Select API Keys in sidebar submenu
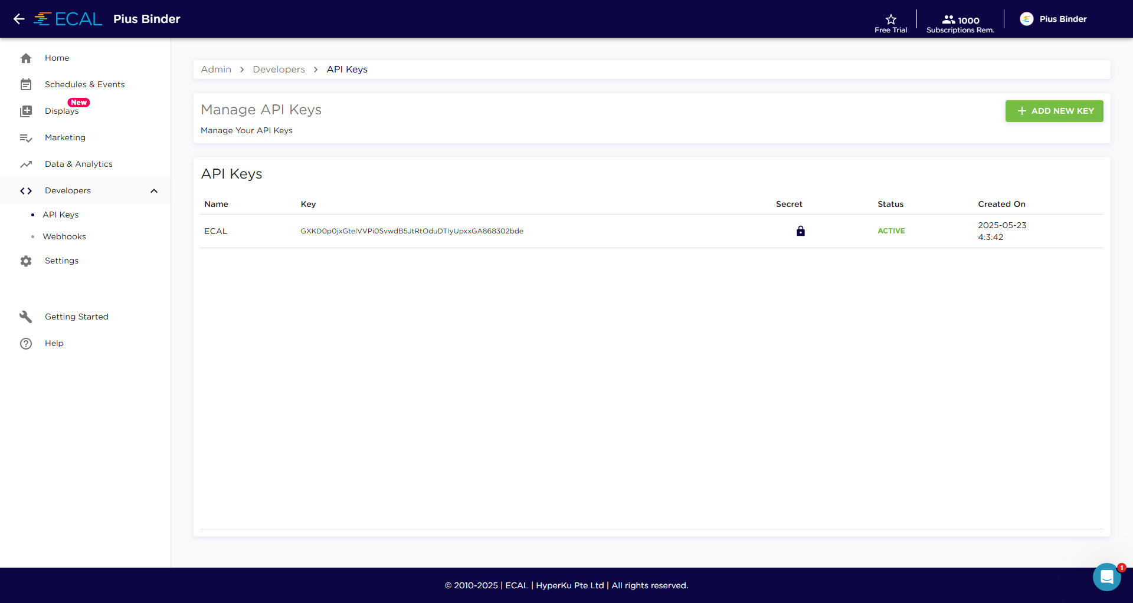Image resolution: width=1133 pixels, height=603 pixels. (61, 215)
